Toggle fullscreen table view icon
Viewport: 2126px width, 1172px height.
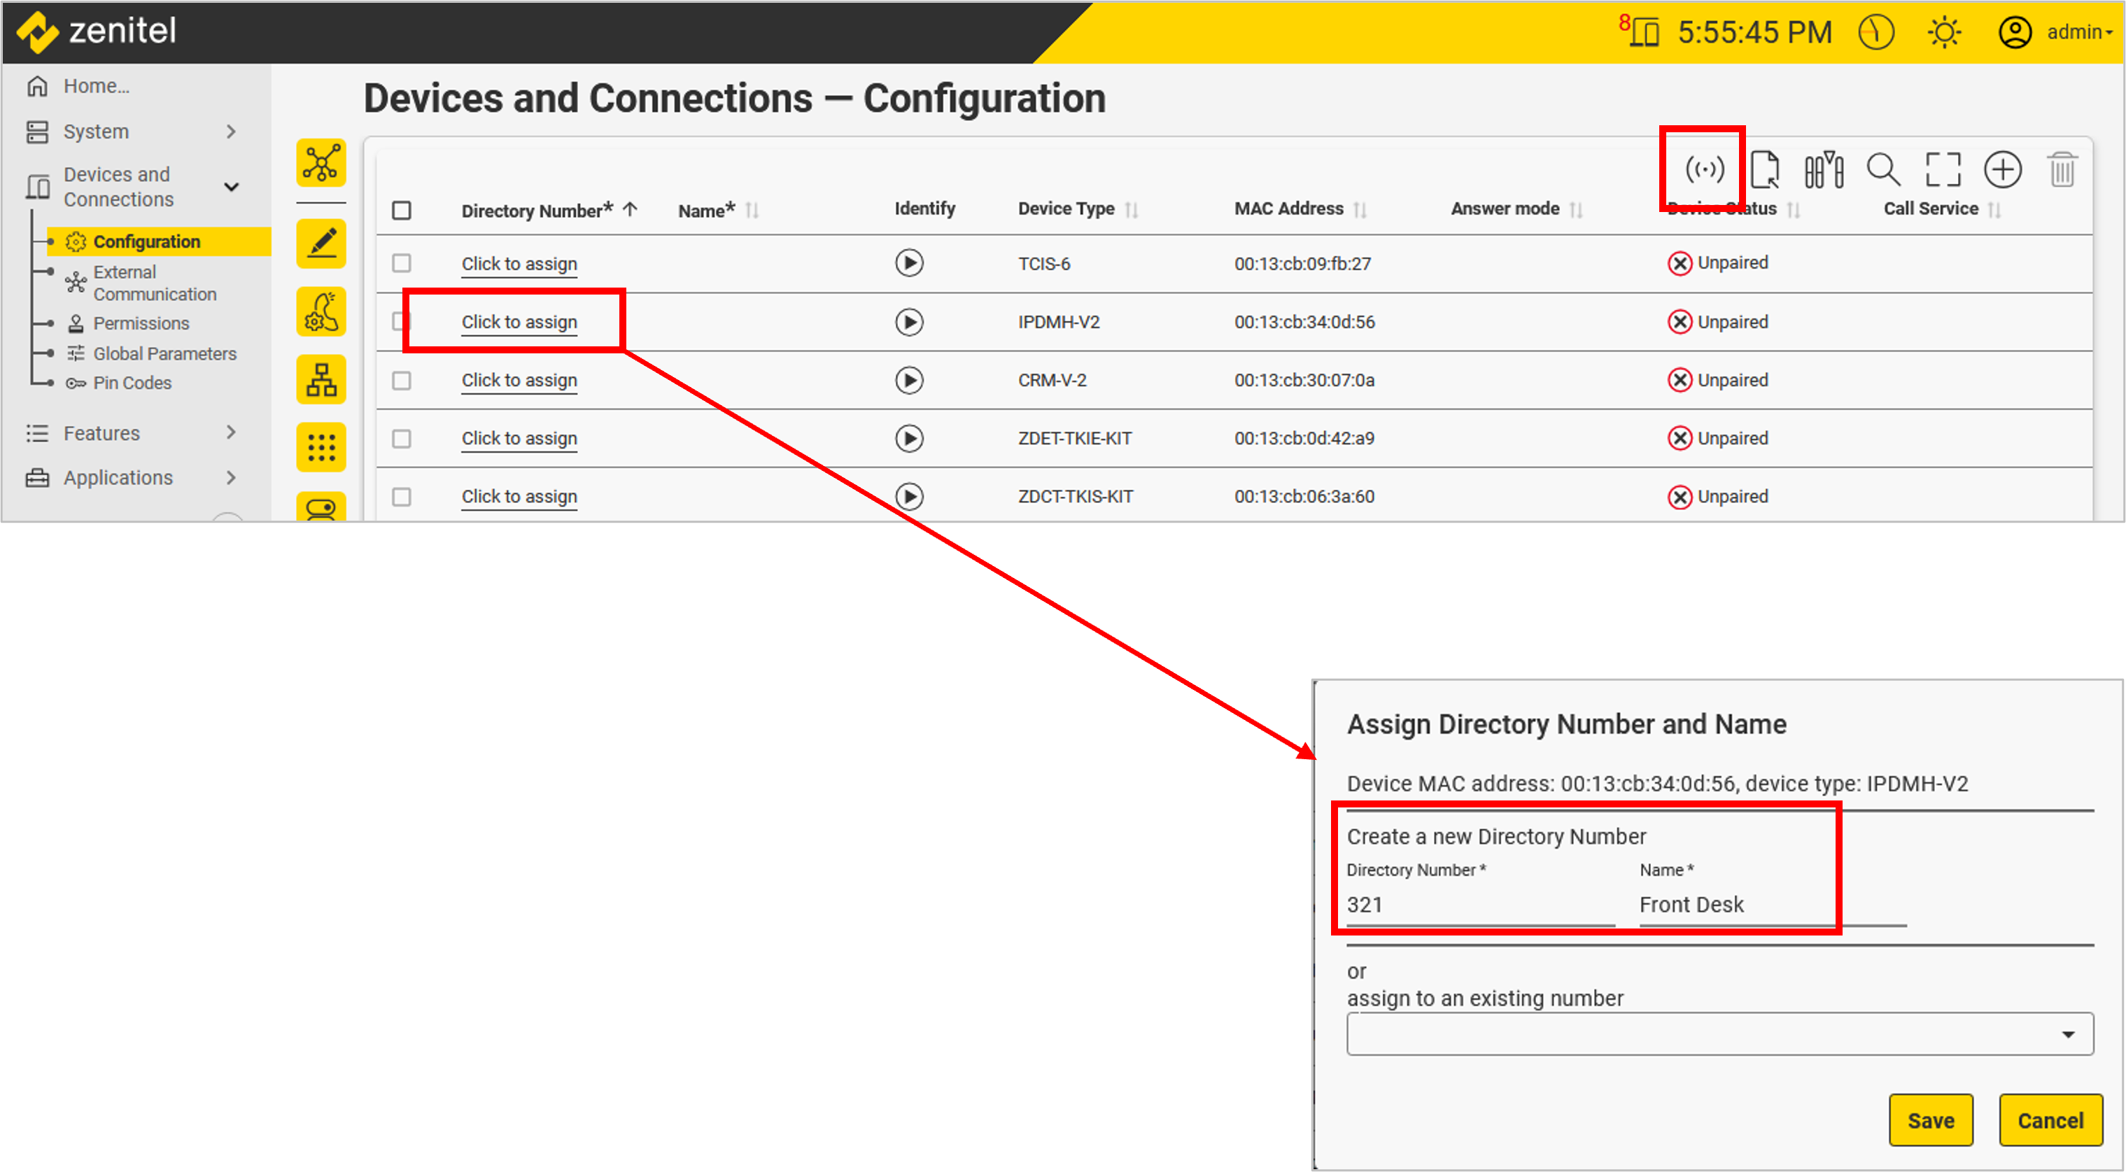coord(1943,170)
